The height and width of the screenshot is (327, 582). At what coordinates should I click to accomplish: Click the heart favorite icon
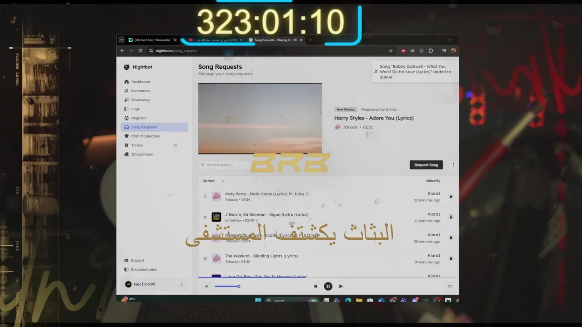[x=450, y=286]
